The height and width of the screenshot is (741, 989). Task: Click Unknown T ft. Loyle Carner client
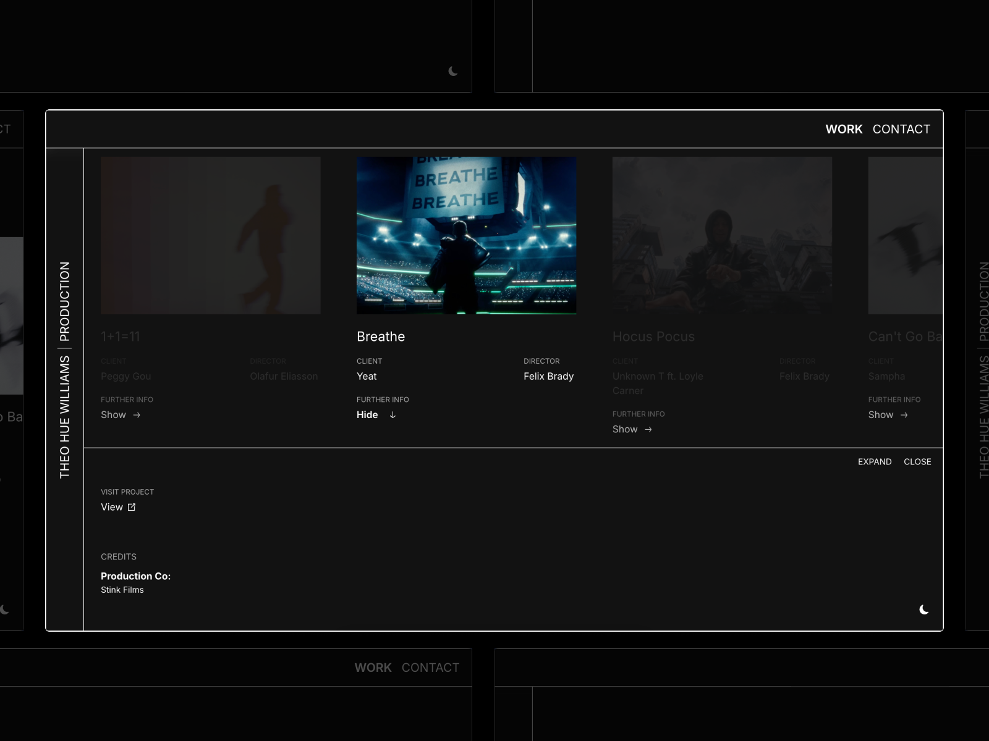coord(658,383)
